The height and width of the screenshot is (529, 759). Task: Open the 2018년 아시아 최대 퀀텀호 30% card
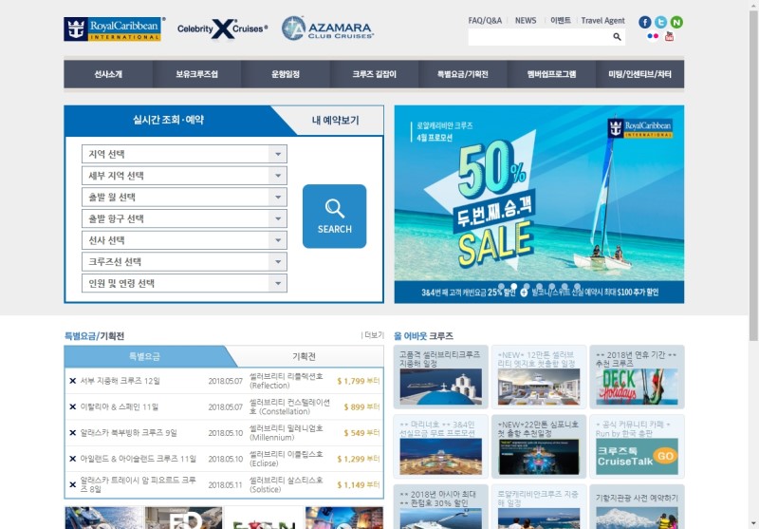pyautogui.click(x=440, y=507)
